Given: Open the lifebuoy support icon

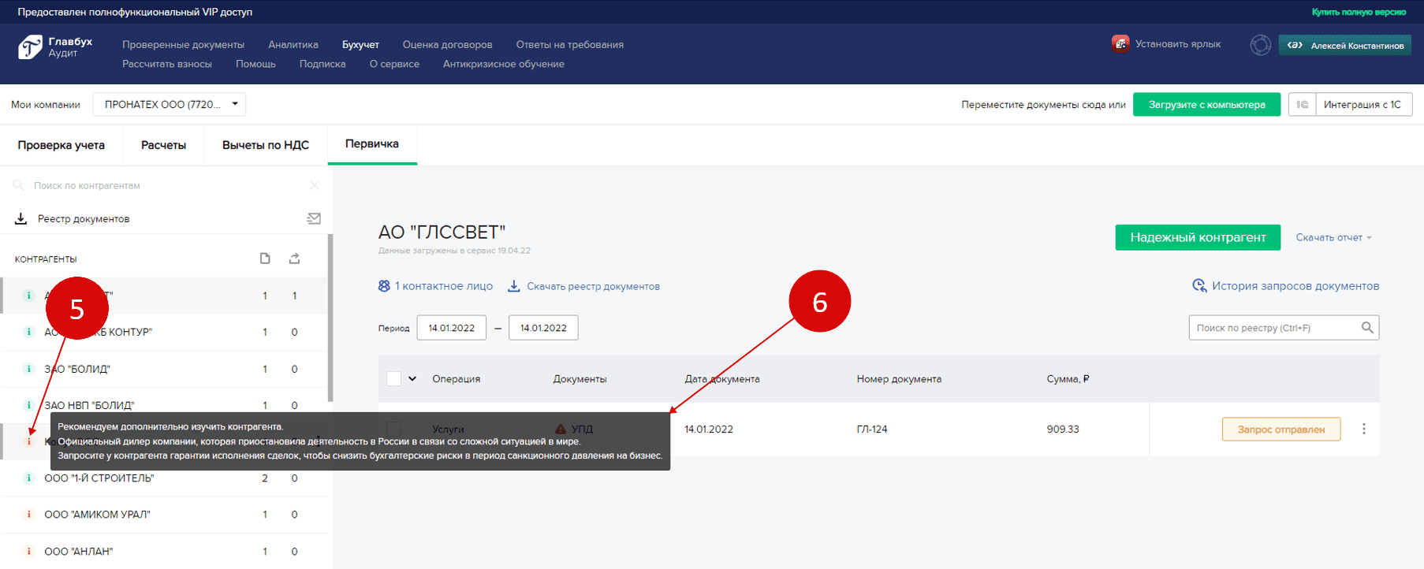Looking at the screenshot, I should click(x=1260, y=45).
